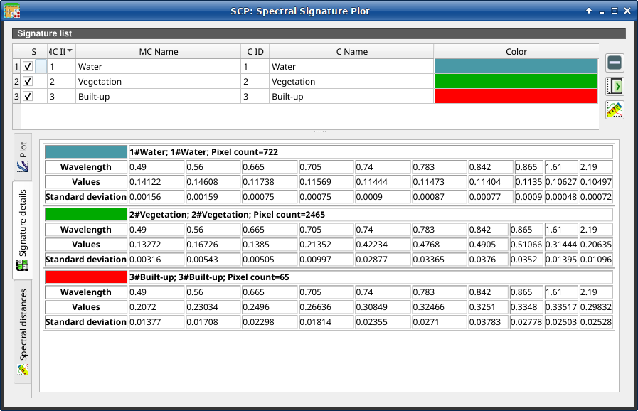Switch to the Signature details tab
The width and height of the screenshot is (638, 411).
23,230
